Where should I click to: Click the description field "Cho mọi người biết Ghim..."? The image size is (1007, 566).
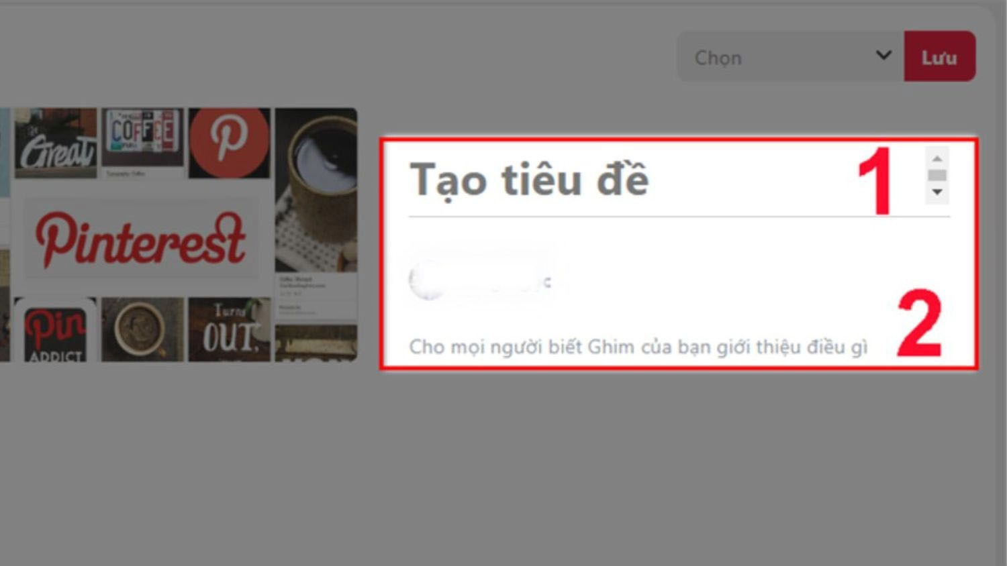[x=638, y=347]
